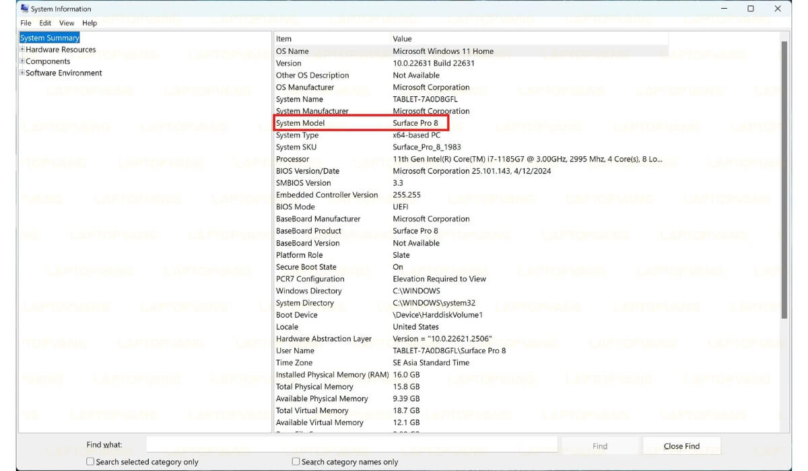This screenshot has width=808, height=471.
Task: Select the BIOS Version/Date row
Action: pyautogui.click(x=471, y=172)
